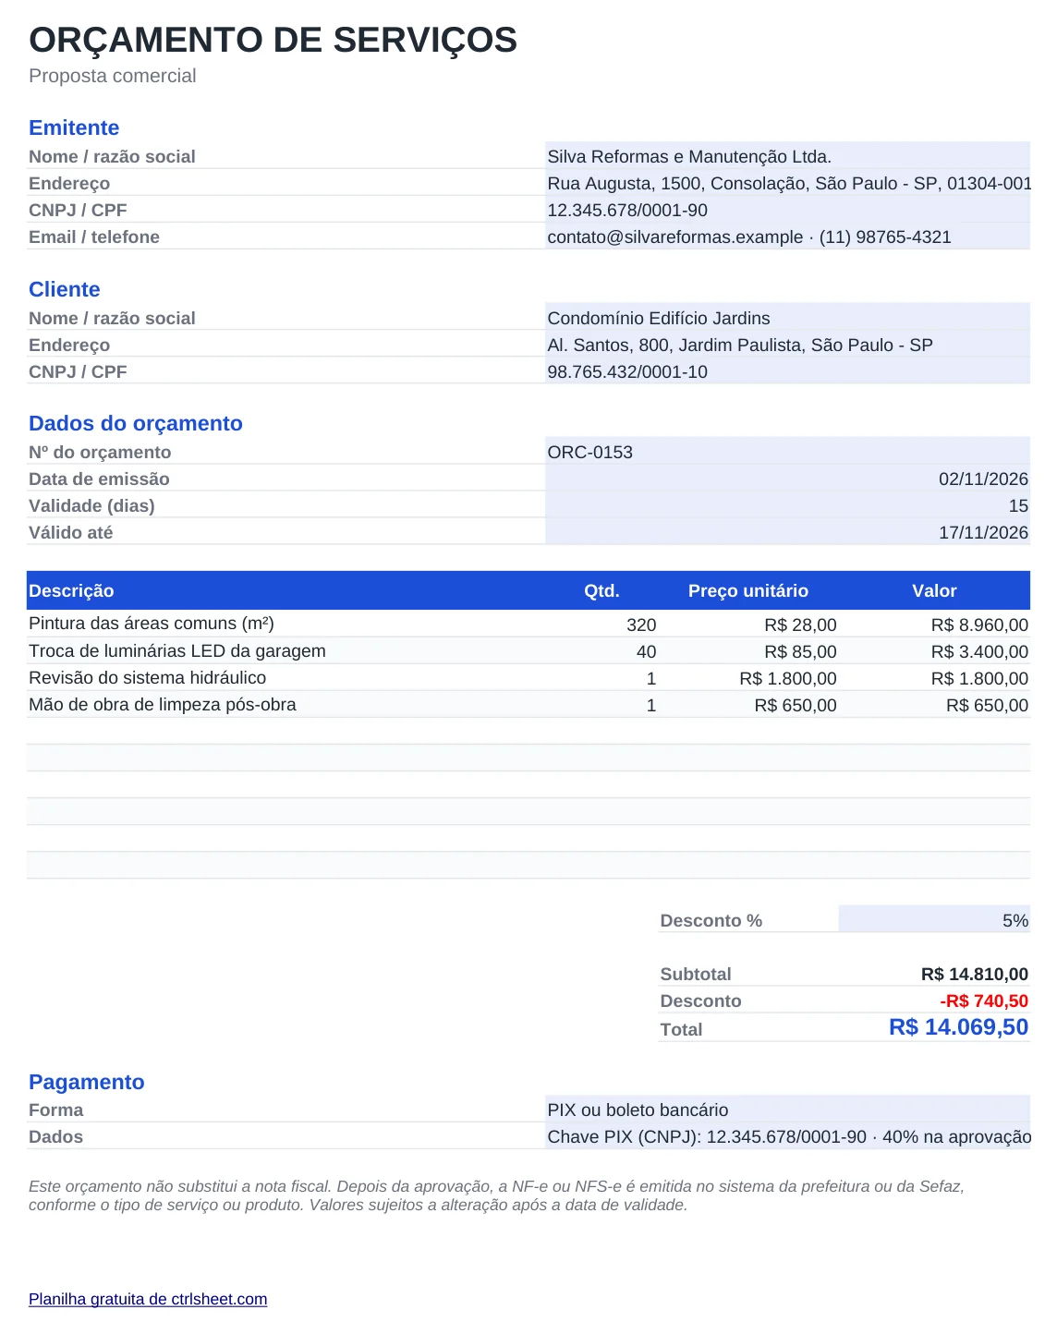This screenshot has width=1057, height=1334.
Task: Select the Desconto % value 5%
Action: [934, 920]
